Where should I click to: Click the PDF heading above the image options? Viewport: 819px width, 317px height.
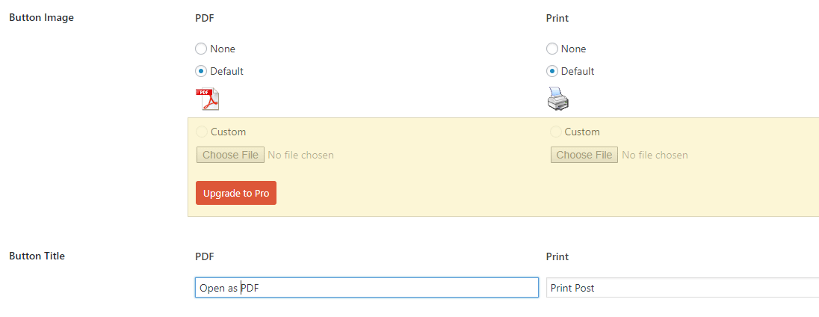(x=204, y=18)
